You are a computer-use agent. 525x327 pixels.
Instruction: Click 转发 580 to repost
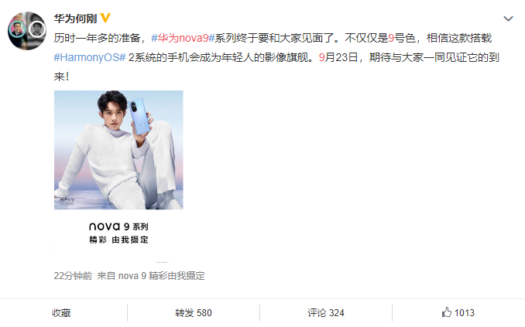pos(193,313)
